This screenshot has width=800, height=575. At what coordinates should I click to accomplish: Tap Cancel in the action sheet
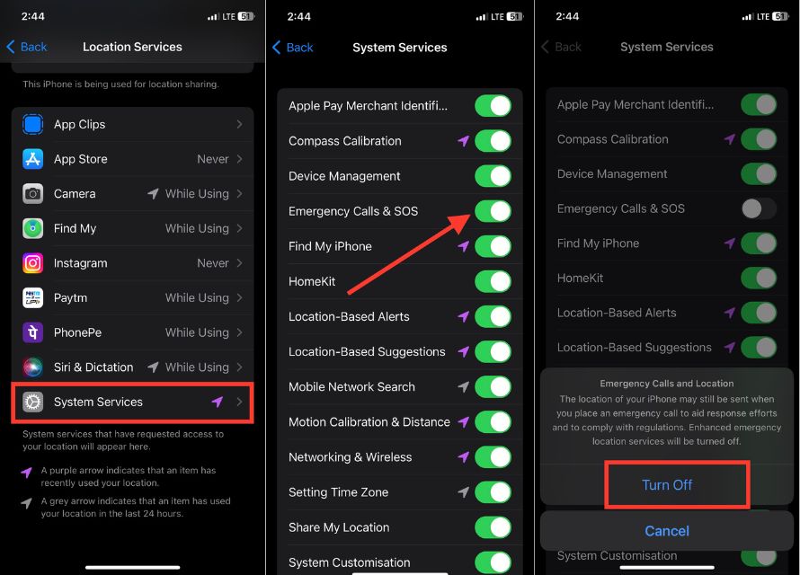coord(667,531)
